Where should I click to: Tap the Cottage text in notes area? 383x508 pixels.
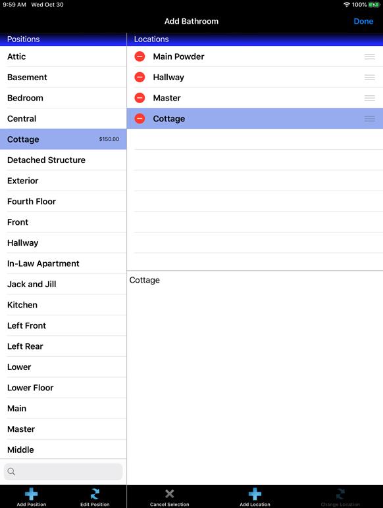(145, 280)
